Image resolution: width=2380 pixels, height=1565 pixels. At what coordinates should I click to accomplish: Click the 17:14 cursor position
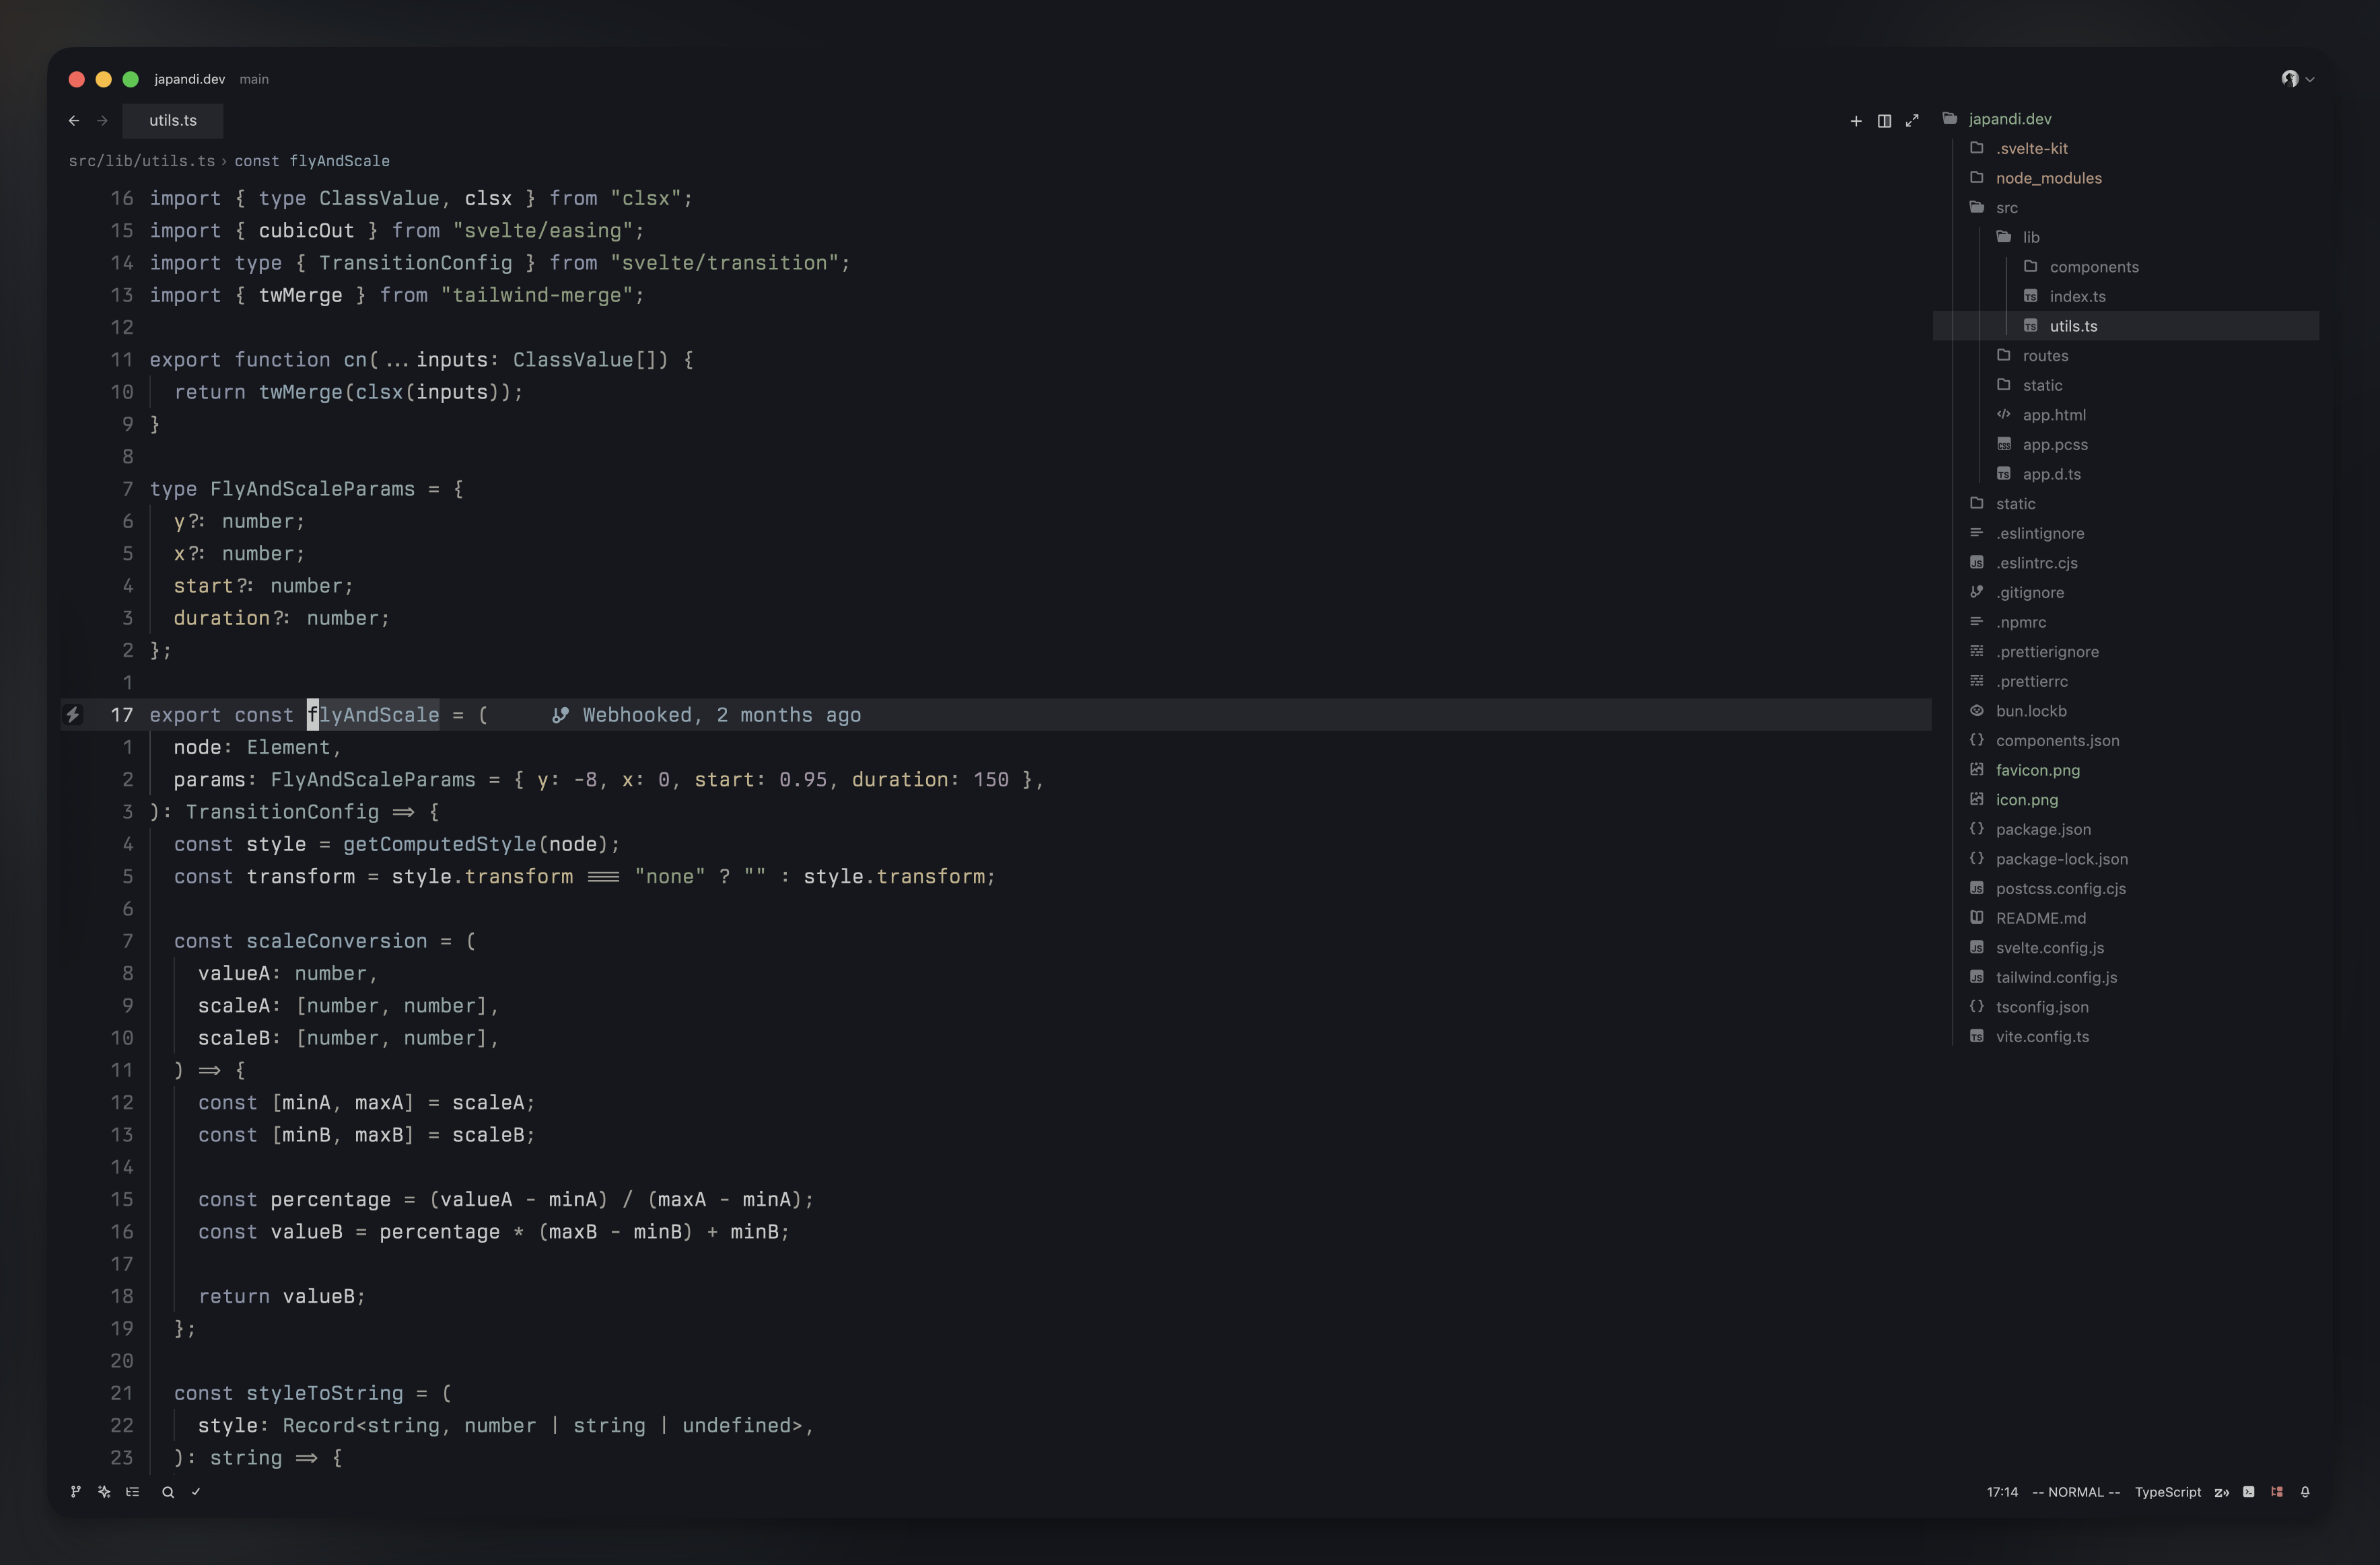(2002, 1492)
